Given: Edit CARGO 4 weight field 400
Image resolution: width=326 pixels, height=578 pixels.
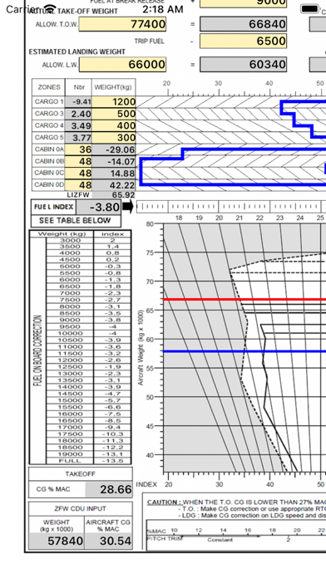Looking at the screenshot, I should 114,125.
